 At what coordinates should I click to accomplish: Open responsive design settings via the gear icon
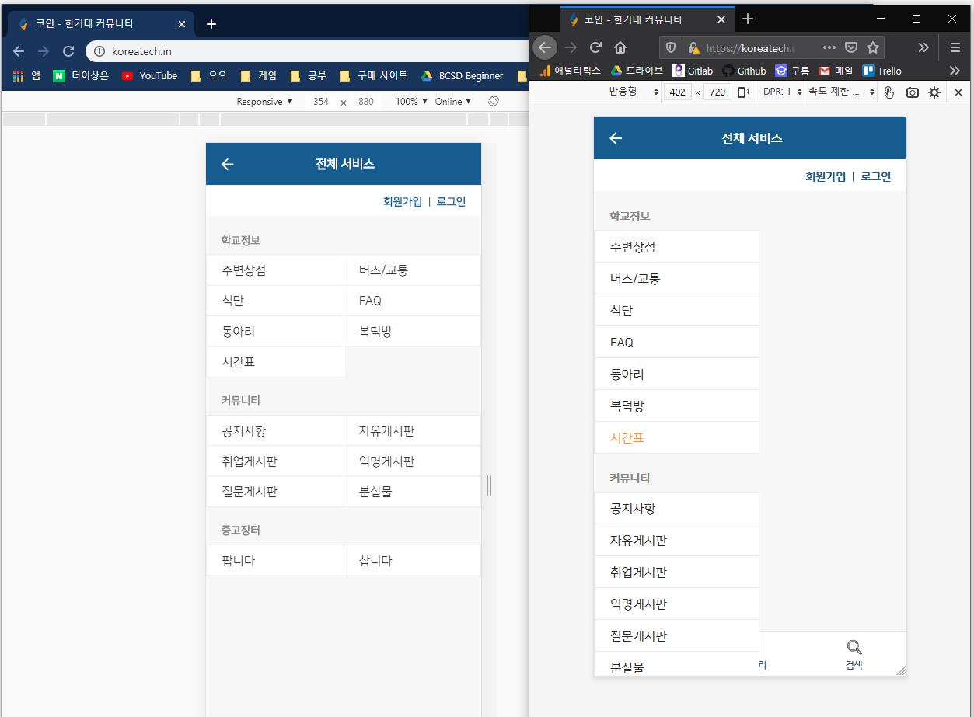coord(934,92)
